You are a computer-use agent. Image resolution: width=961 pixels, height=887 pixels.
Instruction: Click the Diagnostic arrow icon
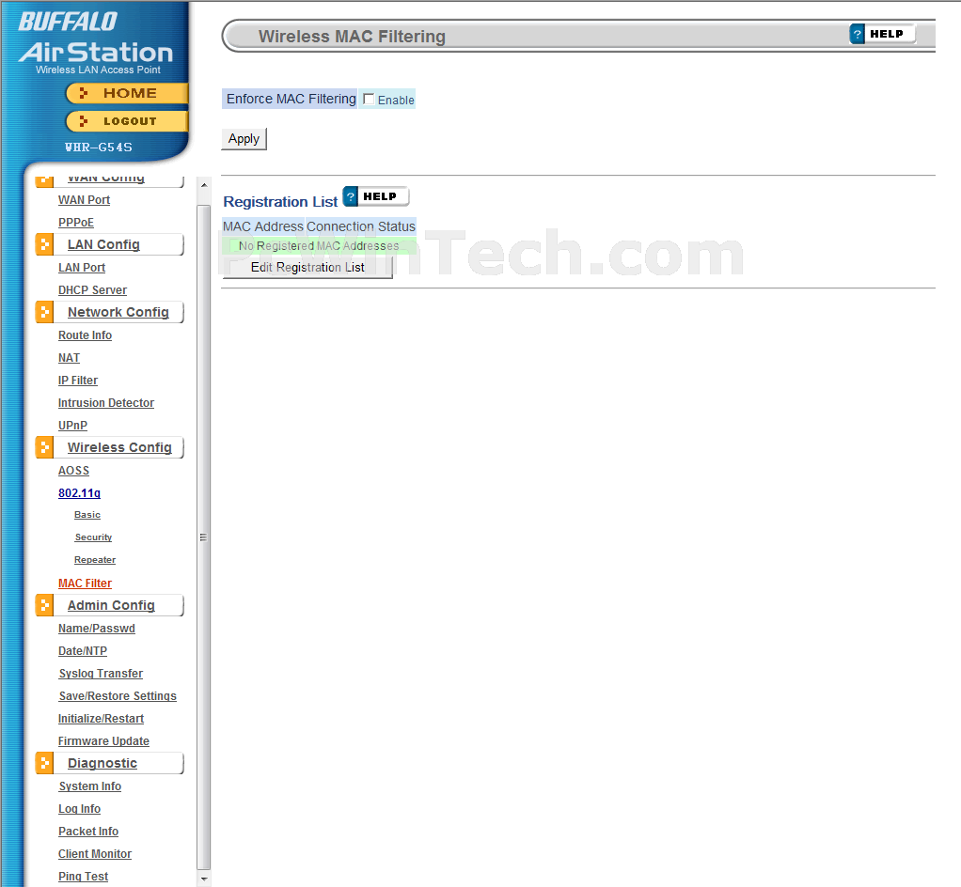[44, 763]
